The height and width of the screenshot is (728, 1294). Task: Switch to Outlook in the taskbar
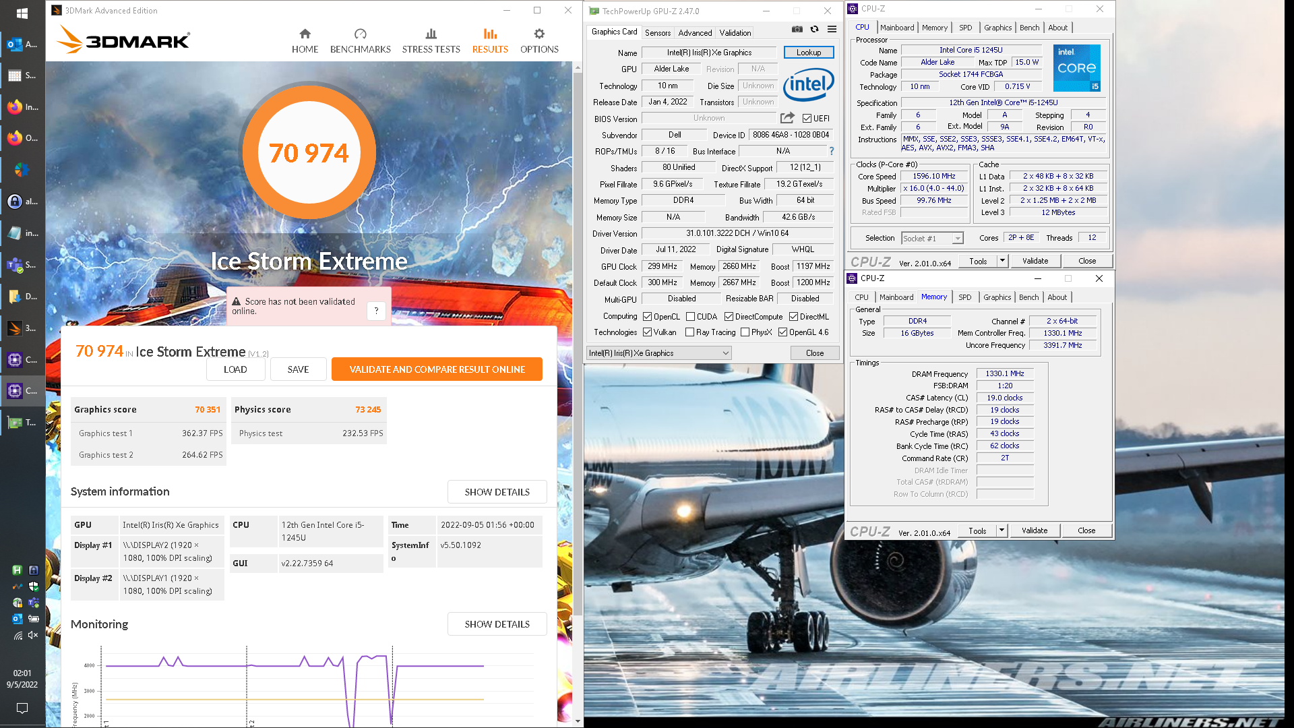click(x=22, y=44)
